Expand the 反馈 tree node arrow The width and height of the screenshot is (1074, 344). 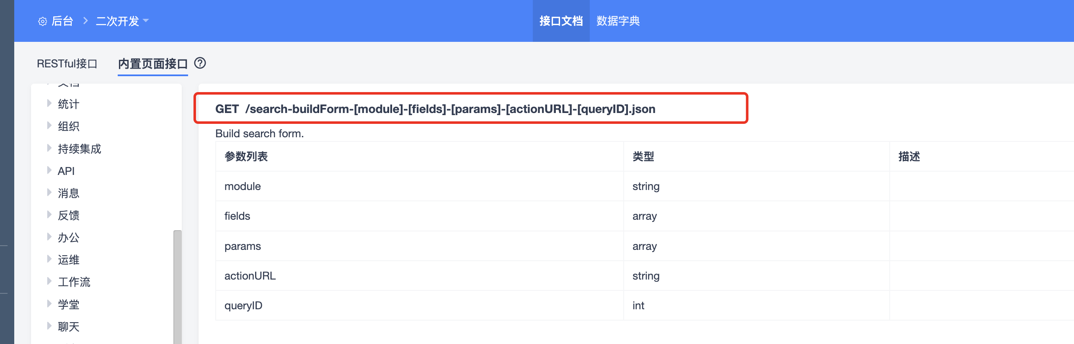click(x=49, y=214)
